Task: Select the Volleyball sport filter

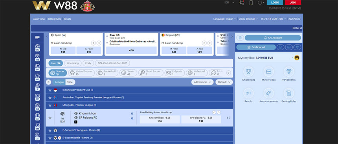Action: tap(197, 73)
